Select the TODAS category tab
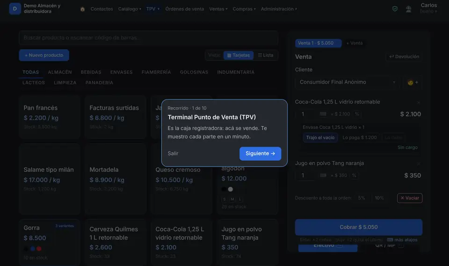 pos(31,72)
